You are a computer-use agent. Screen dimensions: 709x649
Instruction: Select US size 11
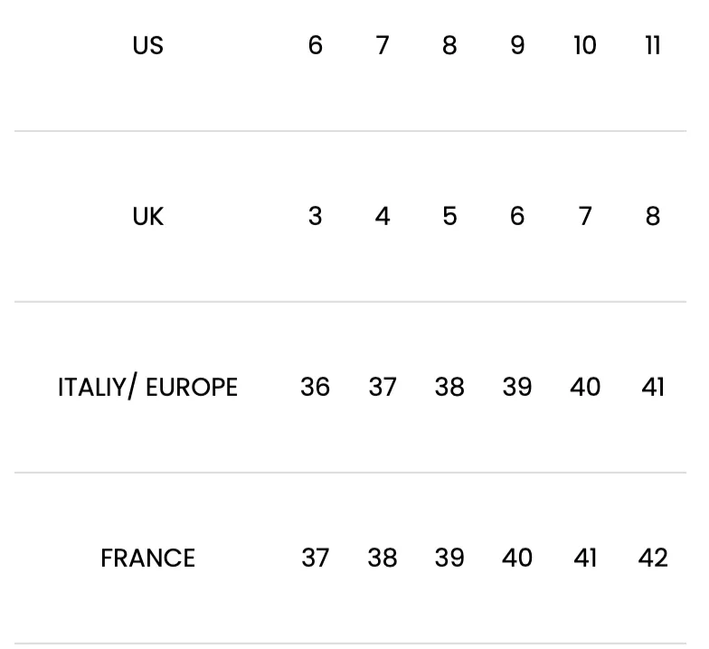653,45
